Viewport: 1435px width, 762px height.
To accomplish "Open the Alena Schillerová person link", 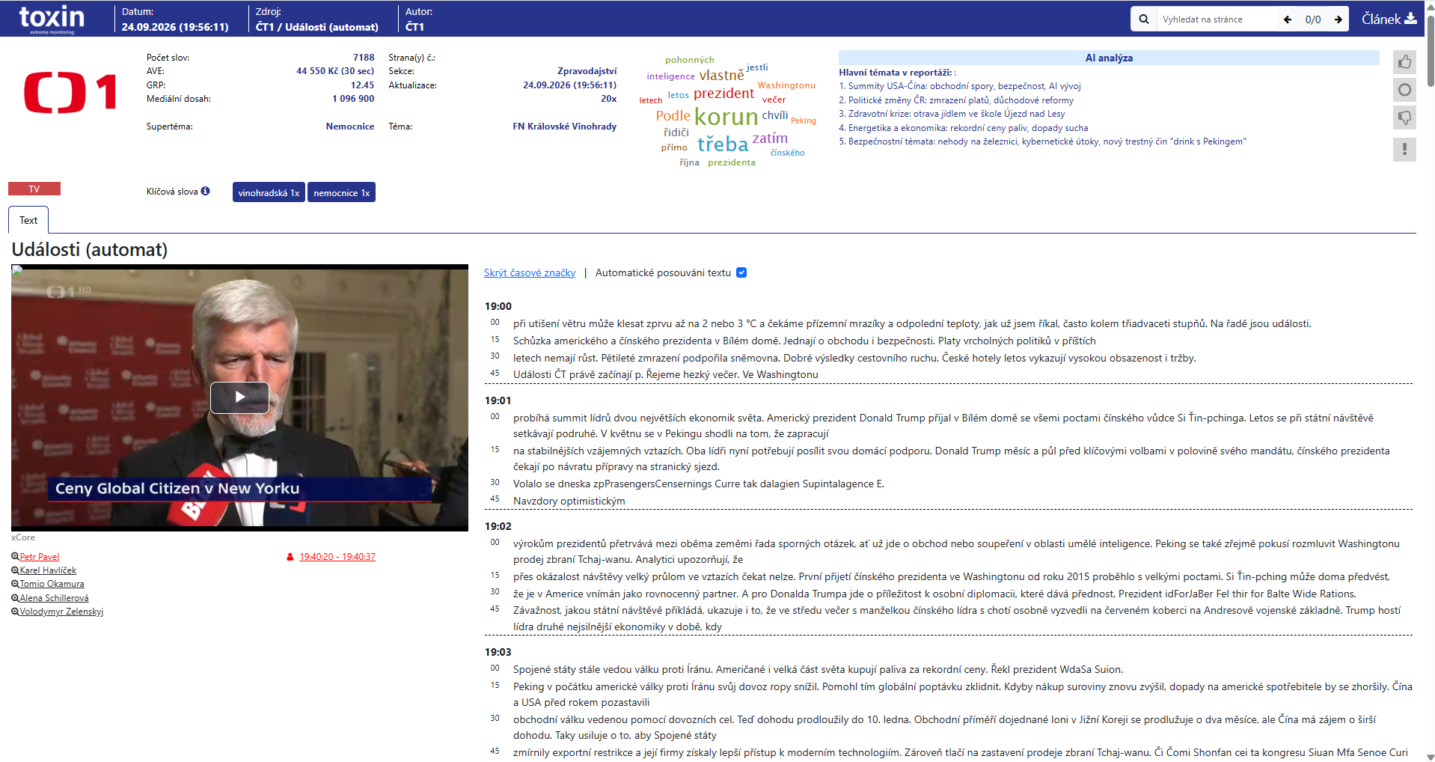I will coord(54,598).
